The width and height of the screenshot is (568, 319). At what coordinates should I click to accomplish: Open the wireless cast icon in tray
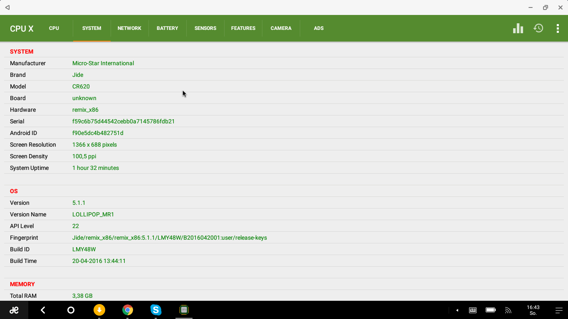[508, 310]
